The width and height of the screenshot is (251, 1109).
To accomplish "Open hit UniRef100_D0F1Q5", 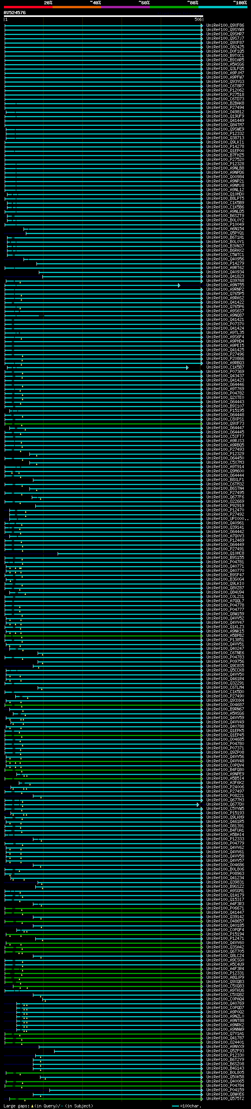I will (x=225, y=51).
